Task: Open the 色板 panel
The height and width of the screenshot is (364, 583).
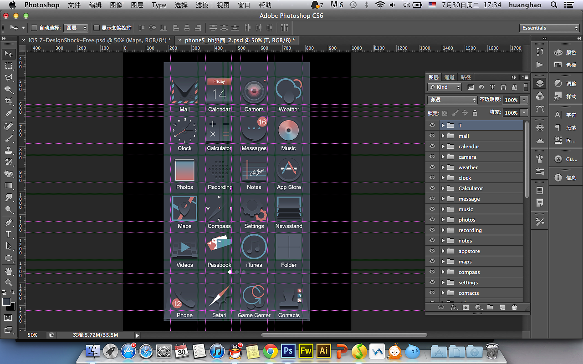Action: (x=565, y=65)
